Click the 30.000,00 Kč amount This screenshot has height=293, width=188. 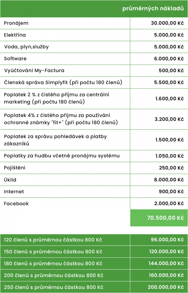(167, 23)
